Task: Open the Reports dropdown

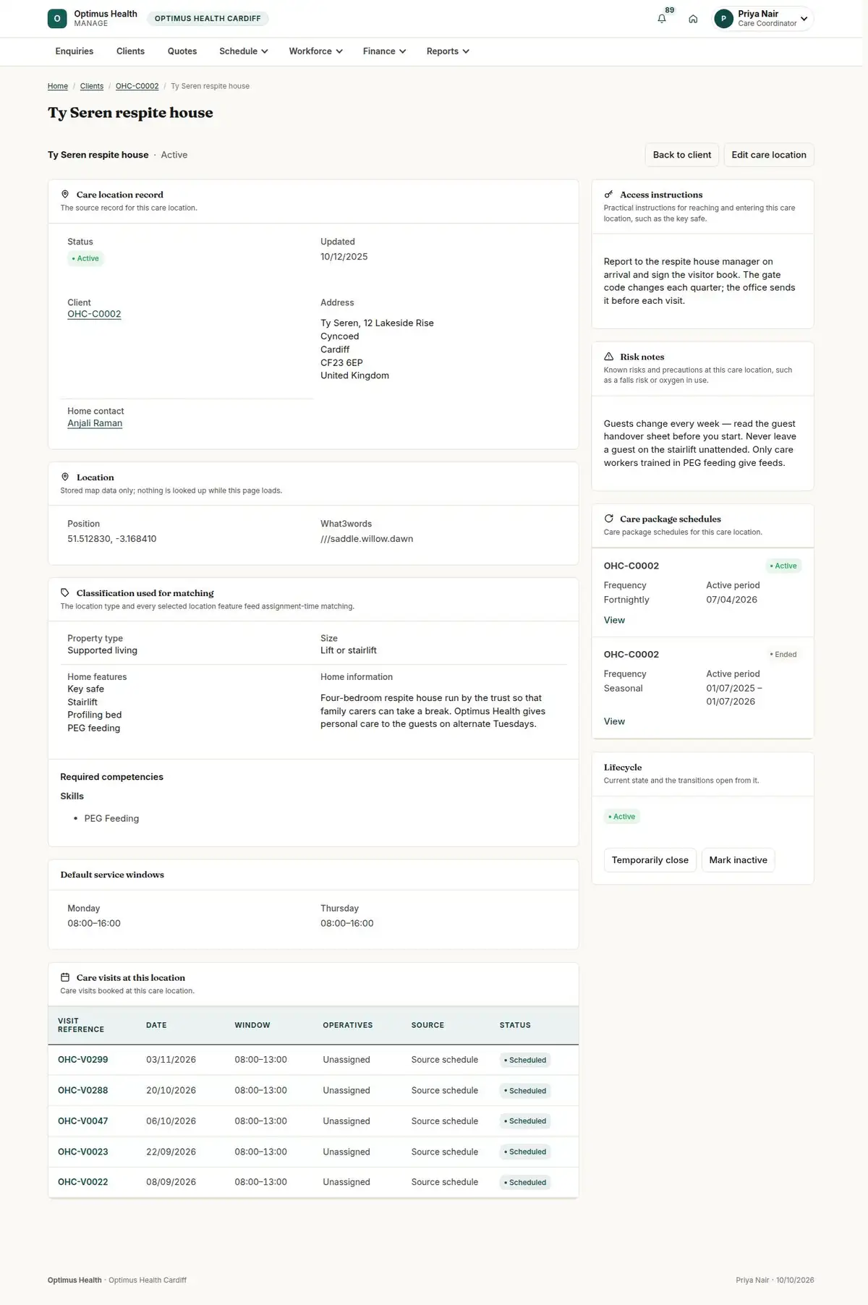Action: 448,51
